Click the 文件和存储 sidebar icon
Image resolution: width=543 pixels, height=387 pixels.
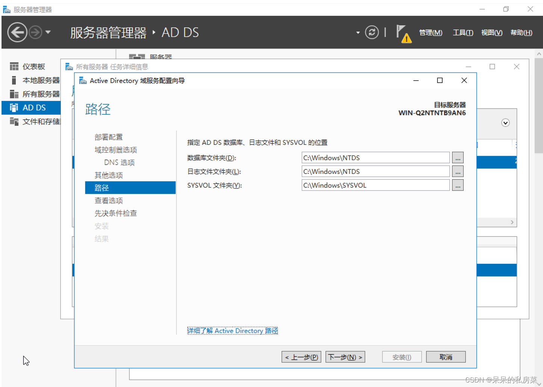(14, 121)
